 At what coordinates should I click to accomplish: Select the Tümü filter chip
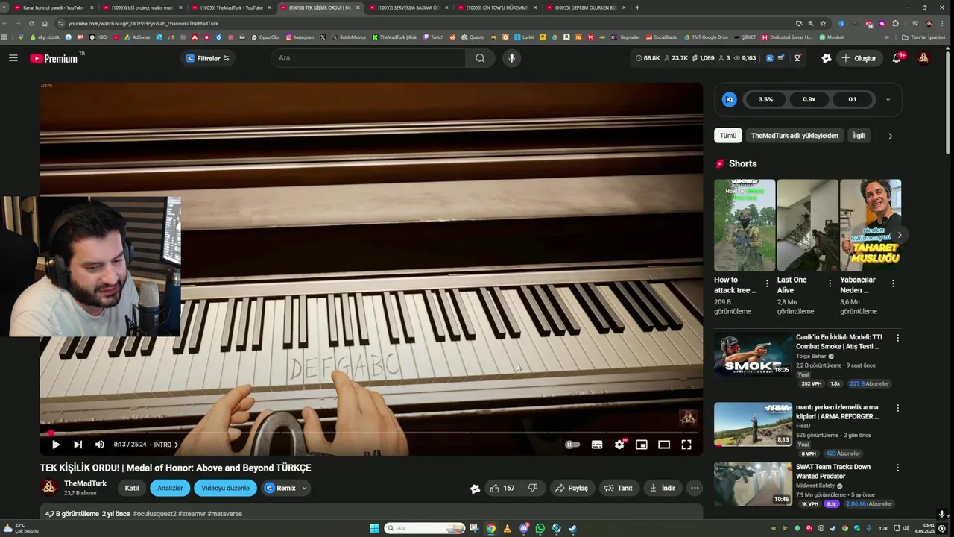click(x=728, y=136)
